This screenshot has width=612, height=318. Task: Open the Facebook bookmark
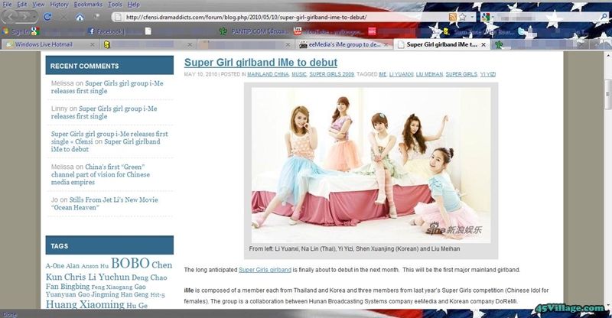106,31
